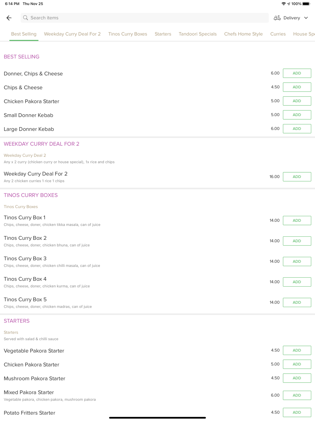This screenshot has width=315, height=421.
Task: Switch to the Curries tab
Action: (278, 34)
